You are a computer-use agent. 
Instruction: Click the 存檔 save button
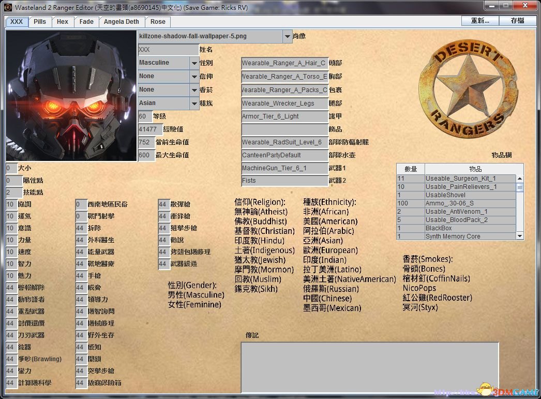517,21
